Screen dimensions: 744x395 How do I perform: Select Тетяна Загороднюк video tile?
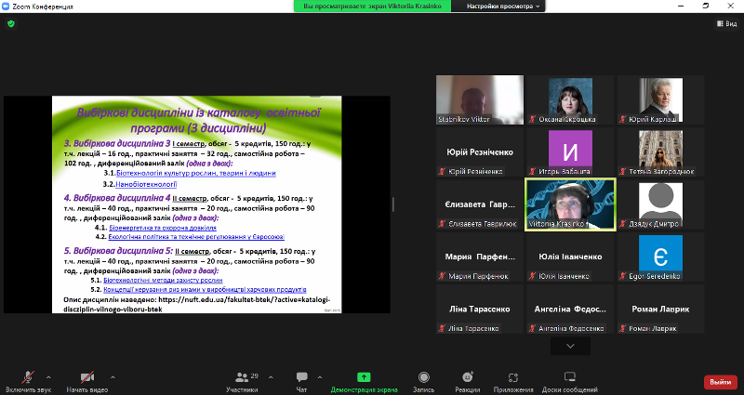point(661,152)
